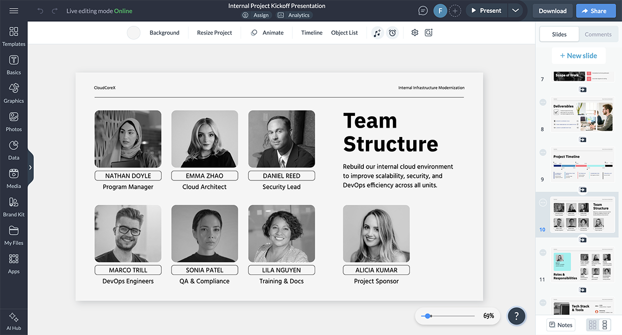The image size is (622, 335).
Task: Click the music notes audio icon
Action: tap(377, 33)
